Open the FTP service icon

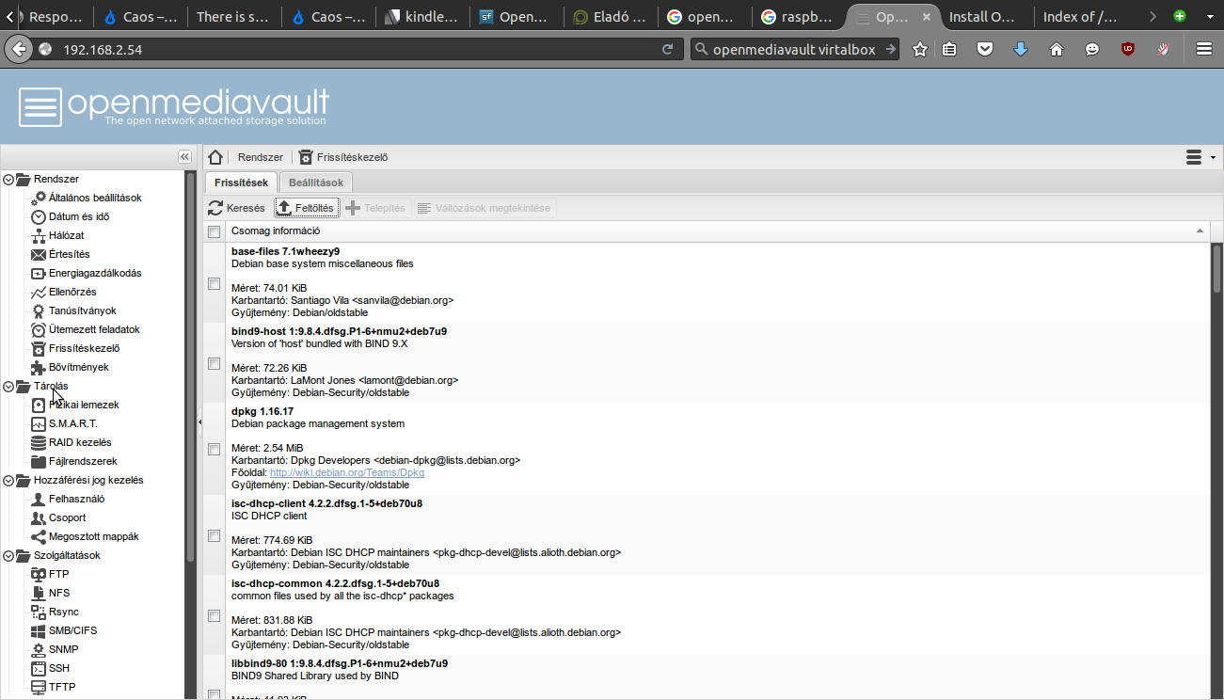click(39, 574)
